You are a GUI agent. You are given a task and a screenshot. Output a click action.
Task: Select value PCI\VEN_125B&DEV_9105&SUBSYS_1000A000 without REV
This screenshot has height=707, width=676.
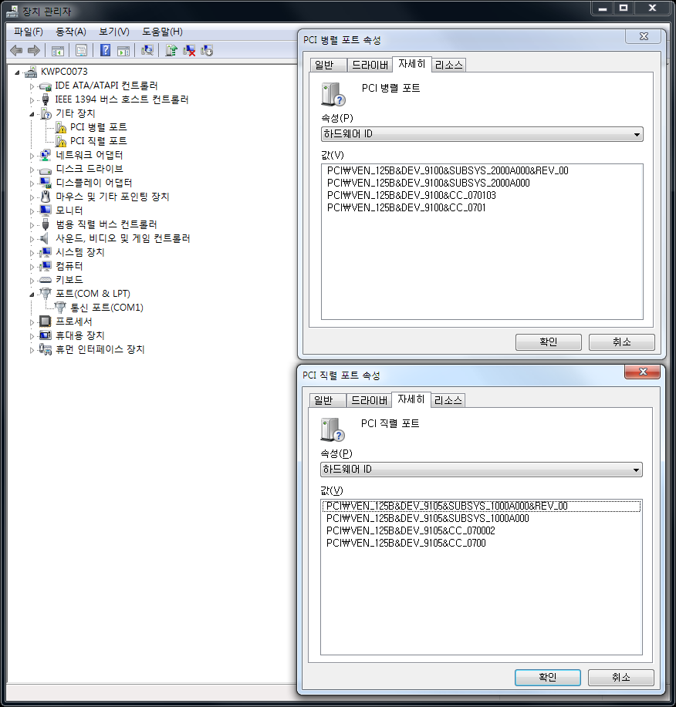pos(428,519)
